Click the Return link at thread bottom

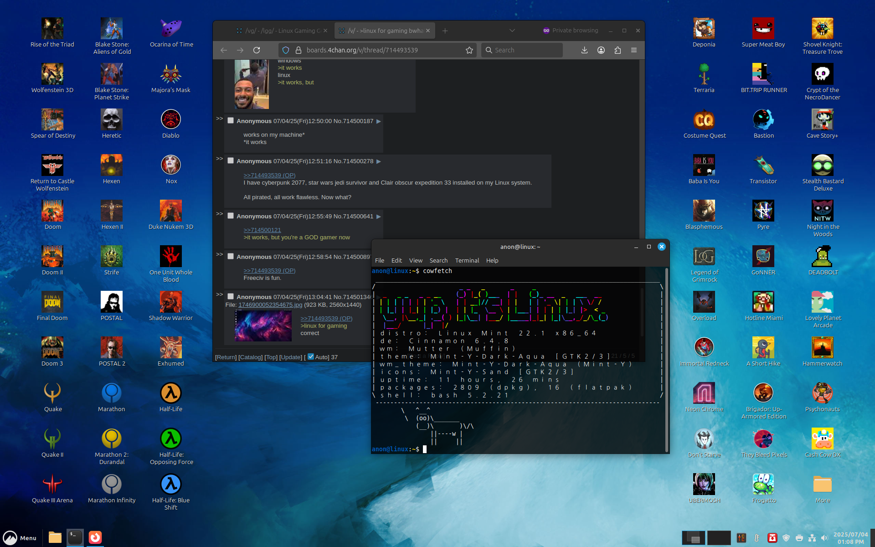click(x=226, y=357)
